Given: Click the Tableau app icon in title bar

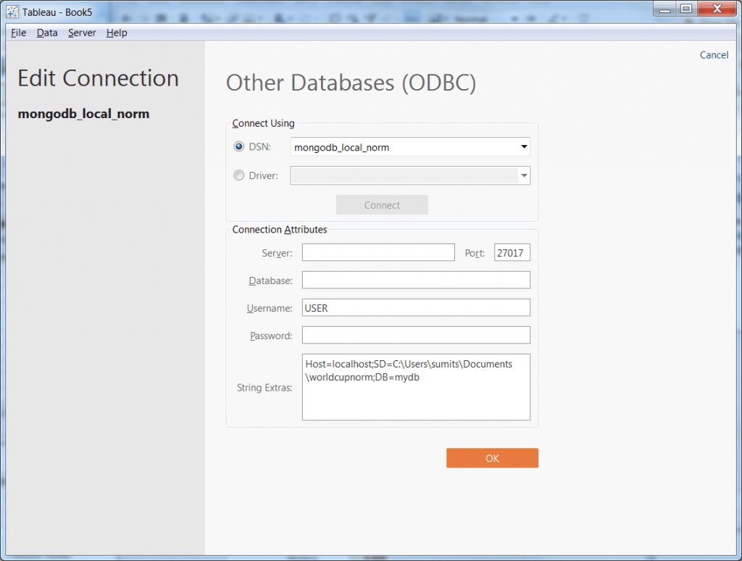Looking at the screenshot, I should point(12,12).
